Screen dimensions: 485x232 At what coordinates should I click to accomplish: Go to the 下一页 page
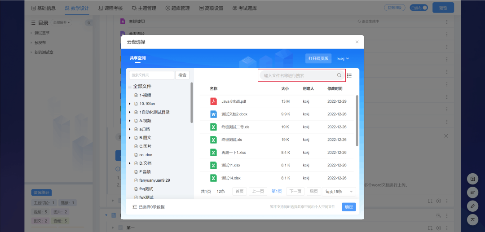click(295, 192)
